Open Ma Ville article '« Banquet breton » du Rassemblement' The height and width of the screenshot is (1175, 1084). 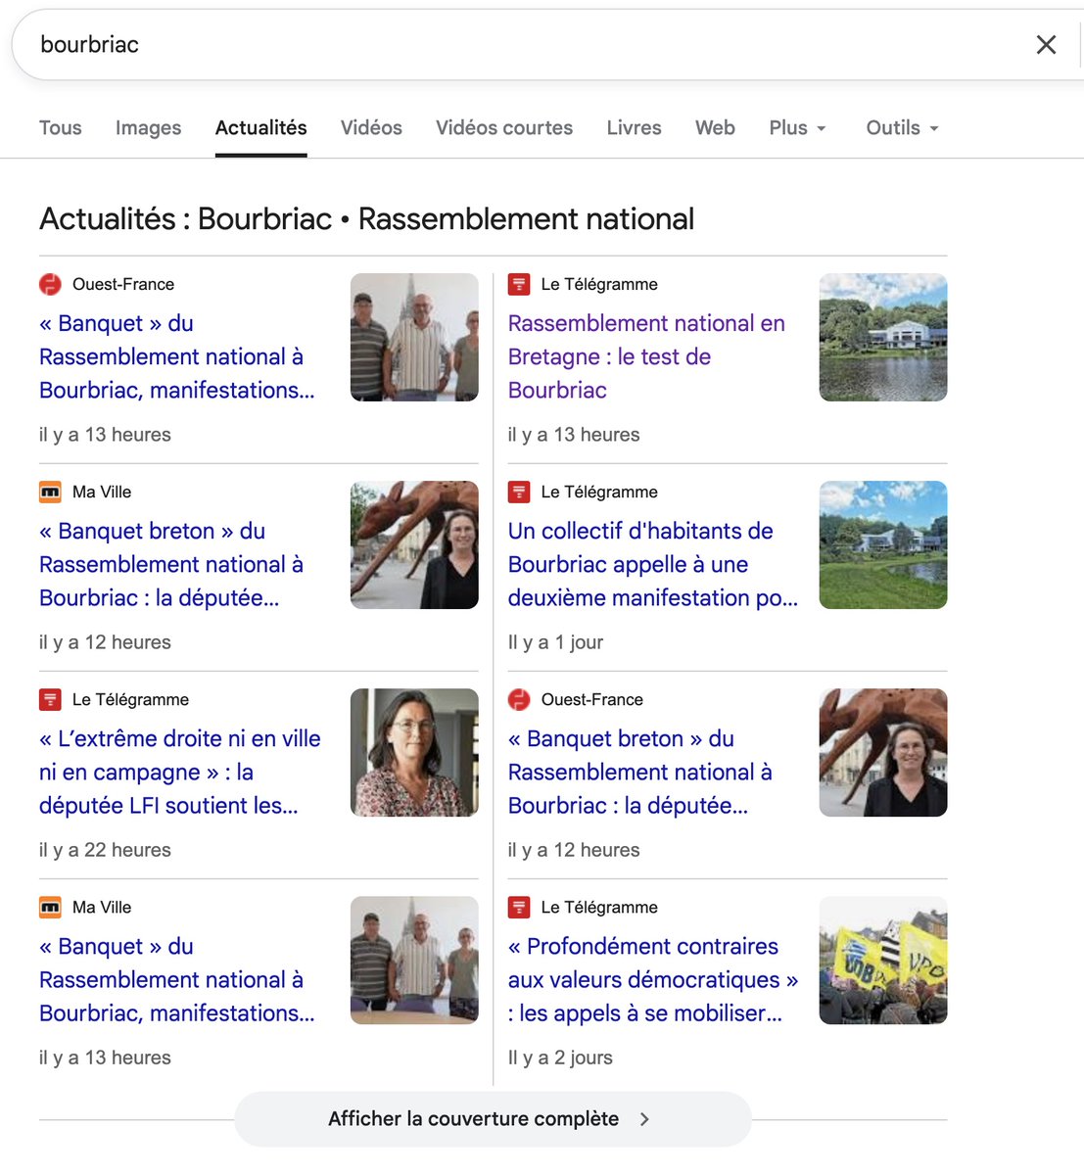[171, 564]
